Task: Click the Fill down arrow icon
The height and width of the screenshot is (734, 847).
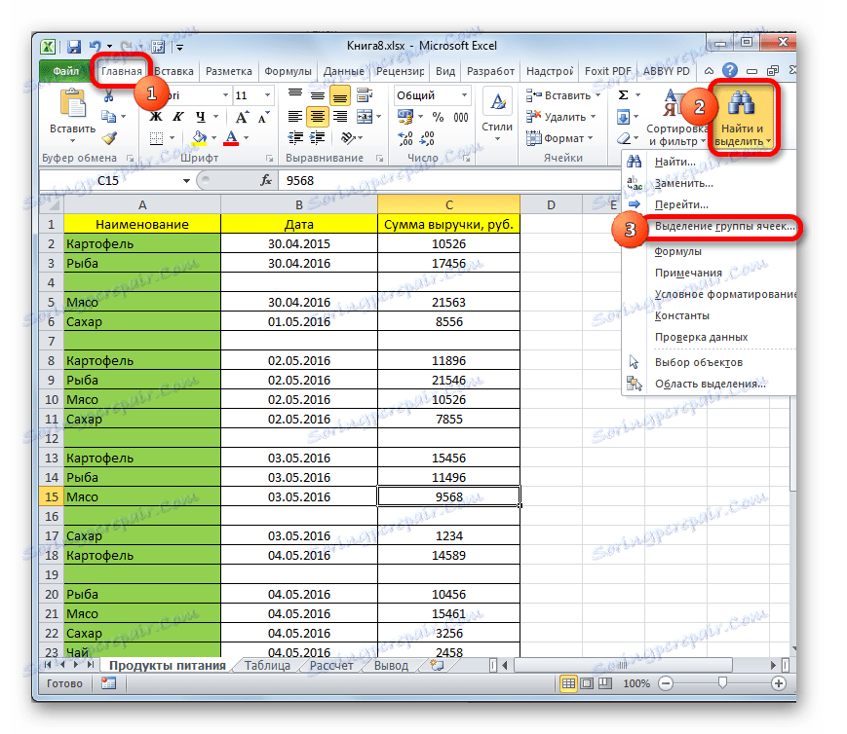Action: [x=623, y=117]
